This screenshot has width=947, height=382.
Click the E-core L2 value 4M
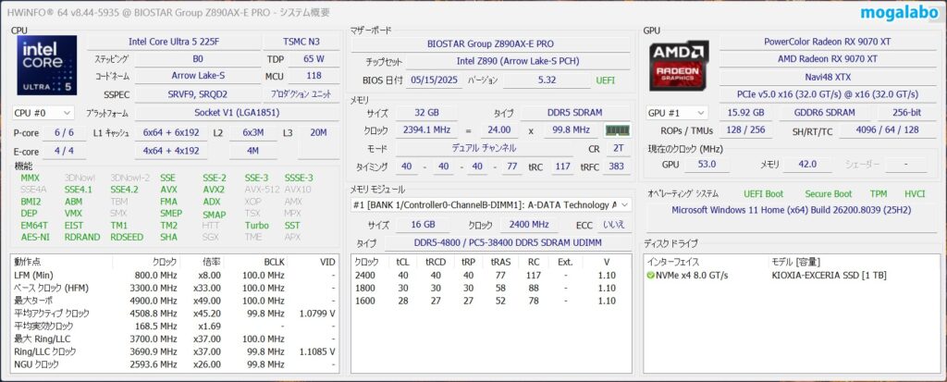tap(252, 151)
